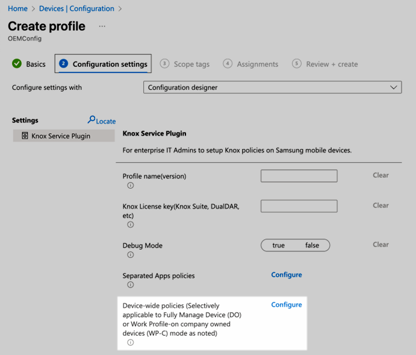Click the green Basics checkmark icon
The image size is (416, 355).
[x=17, y=64]
